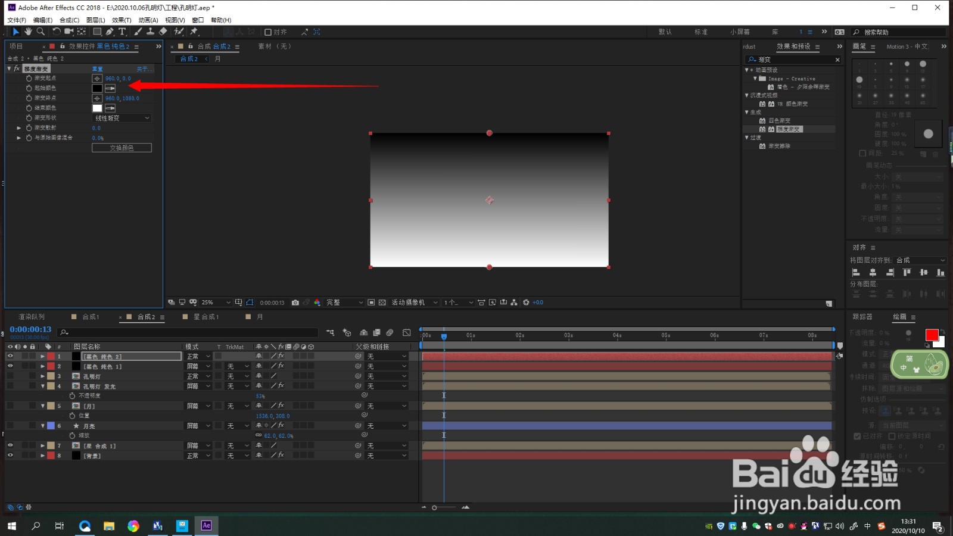Click gradient end point crosshair button

click(x=97, y=98)
